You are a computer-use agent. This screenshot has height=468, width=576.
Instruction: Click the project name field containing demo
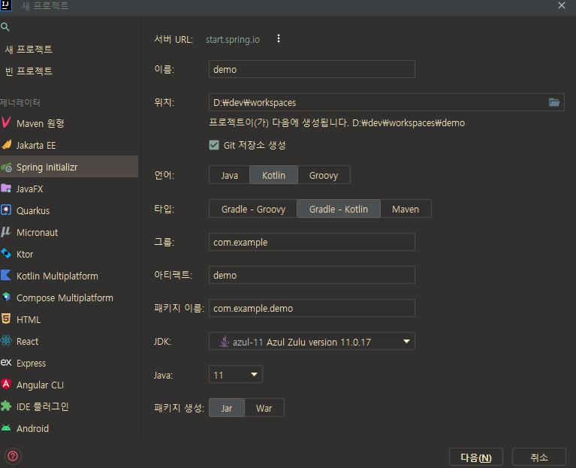click(312, 69)
